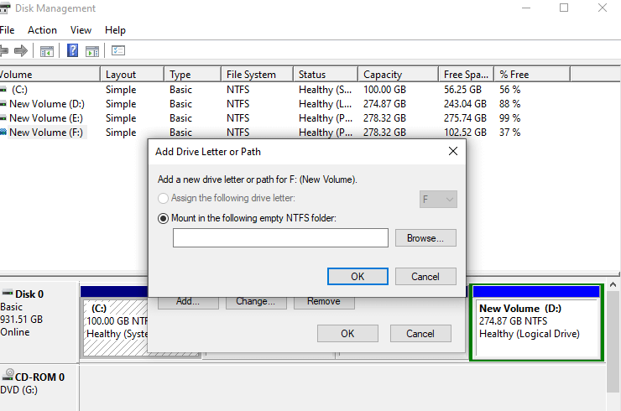The width and height of the screenshot is (621, 411).
Task: Click the Show/Hide Console Tree toolbar icon
Action: coord(47,51)
